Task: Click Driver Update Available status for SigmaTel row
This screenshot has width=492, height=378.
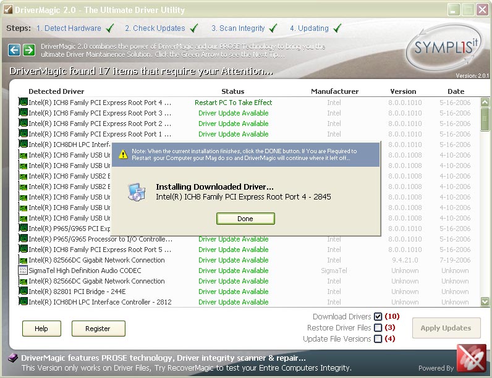Action: [234, 271]
